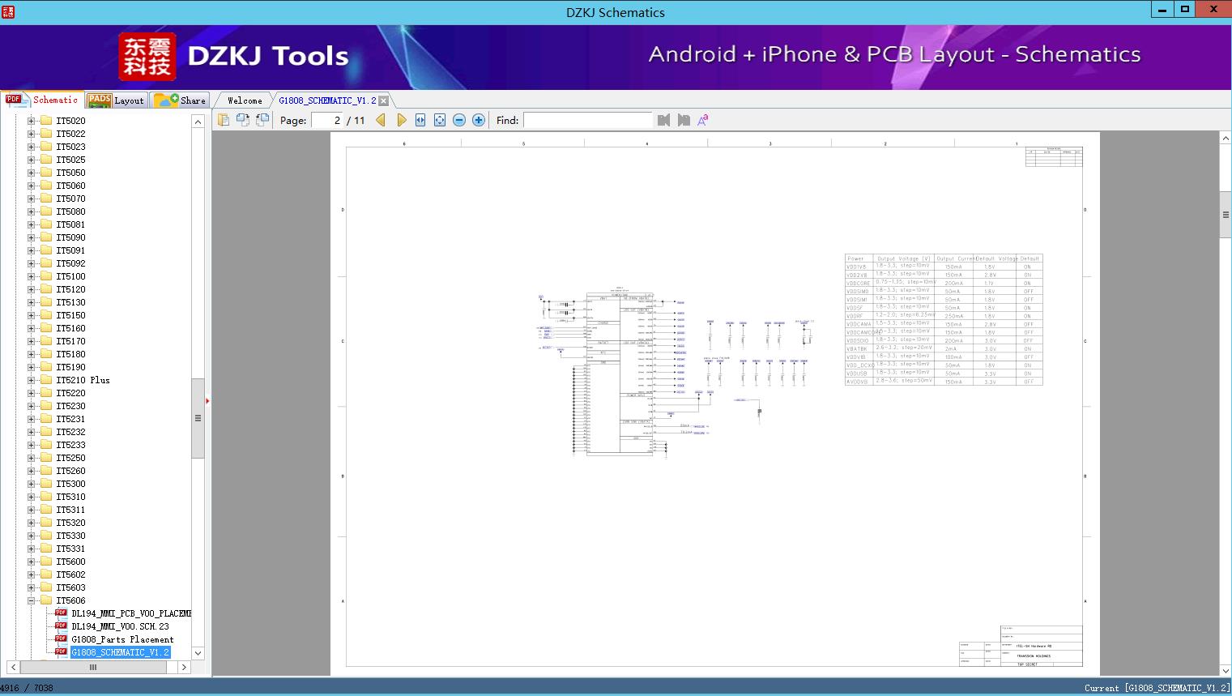Click the tree horizontal scroll left arrow

(13, 667)
